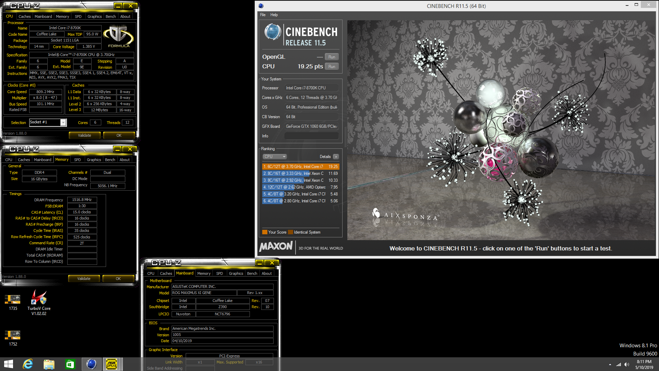Screen dimensions: 659x371
Task: Open Caches tab in CPU-Z Memory window
Action: (24, 160)
